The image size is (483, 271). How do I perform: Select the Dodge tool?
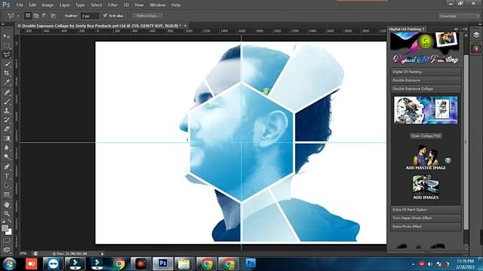[x=7, y=157]
